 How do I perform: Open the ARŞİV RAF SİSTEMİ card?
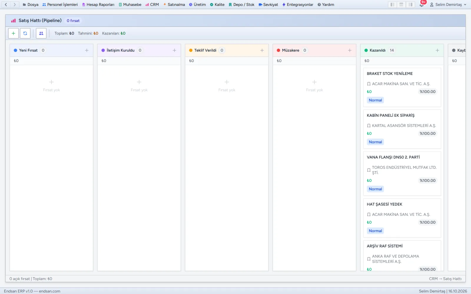point(402,255)
